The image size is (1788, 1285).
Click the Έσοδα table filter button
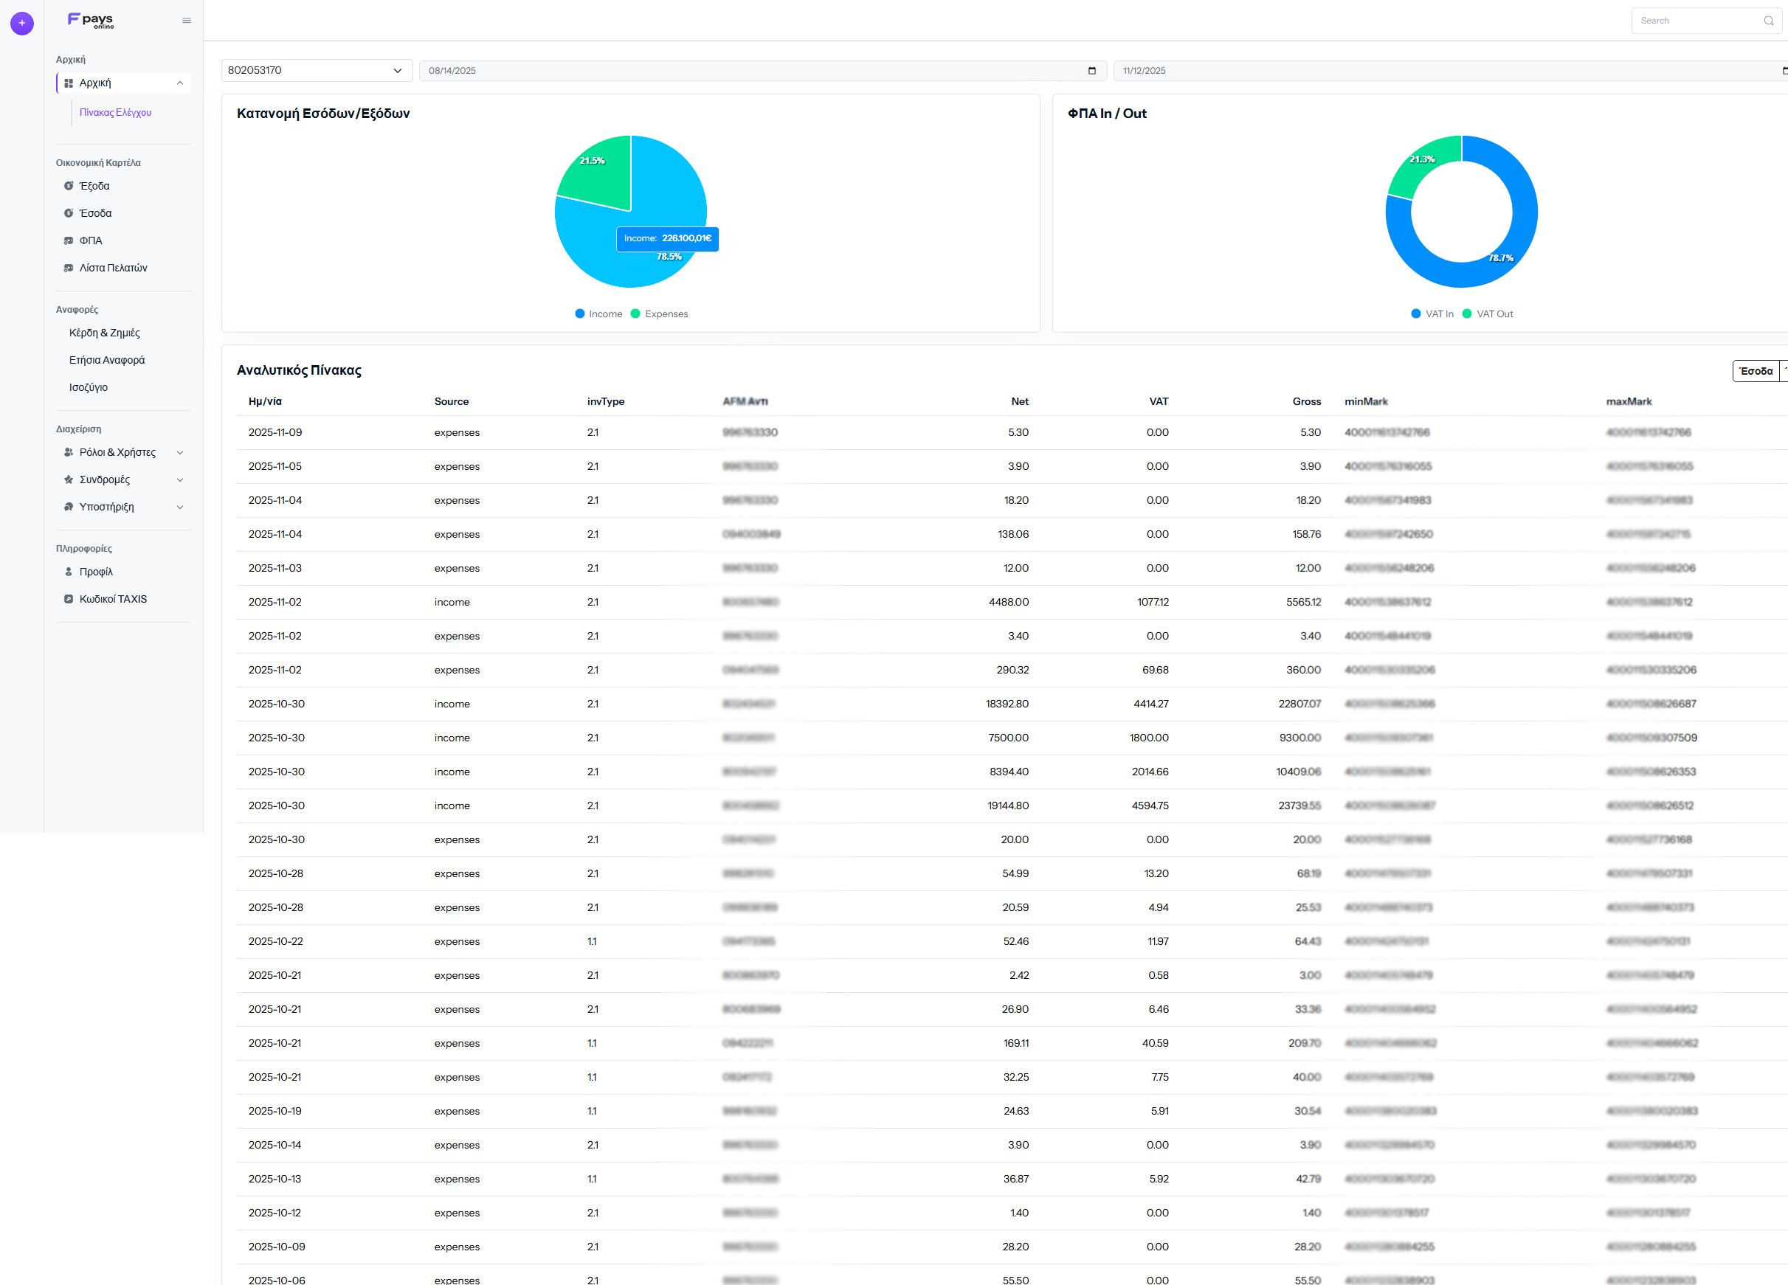point(1755,371)
